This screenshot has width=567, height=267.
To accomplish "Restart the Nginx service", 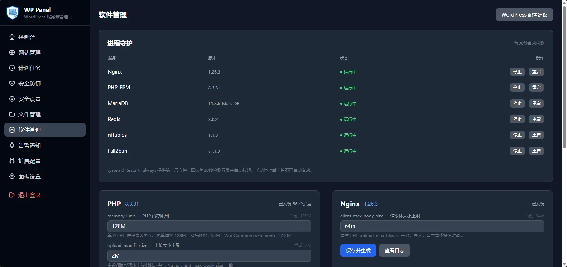I will pos(536,72).
